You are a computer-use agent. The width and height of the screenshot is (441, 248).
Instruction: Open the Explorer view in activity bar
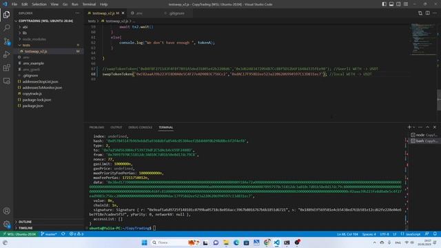pyautogui.click(x=6, y=14)
